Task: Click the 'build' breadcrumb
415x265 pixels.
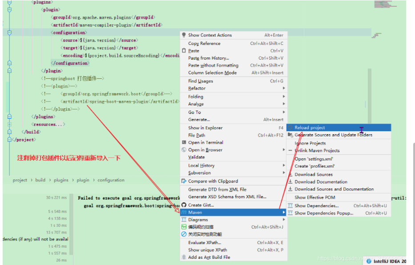Action: tap(40, 180)
